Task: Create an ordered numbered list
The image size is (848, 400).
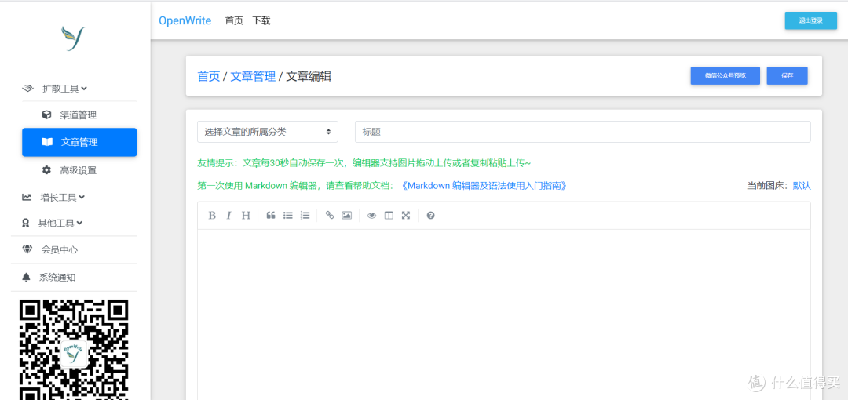Action: click(305, 215)
